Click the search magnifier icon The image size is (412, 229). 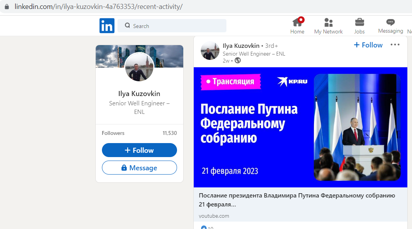(x=128, y=26)
